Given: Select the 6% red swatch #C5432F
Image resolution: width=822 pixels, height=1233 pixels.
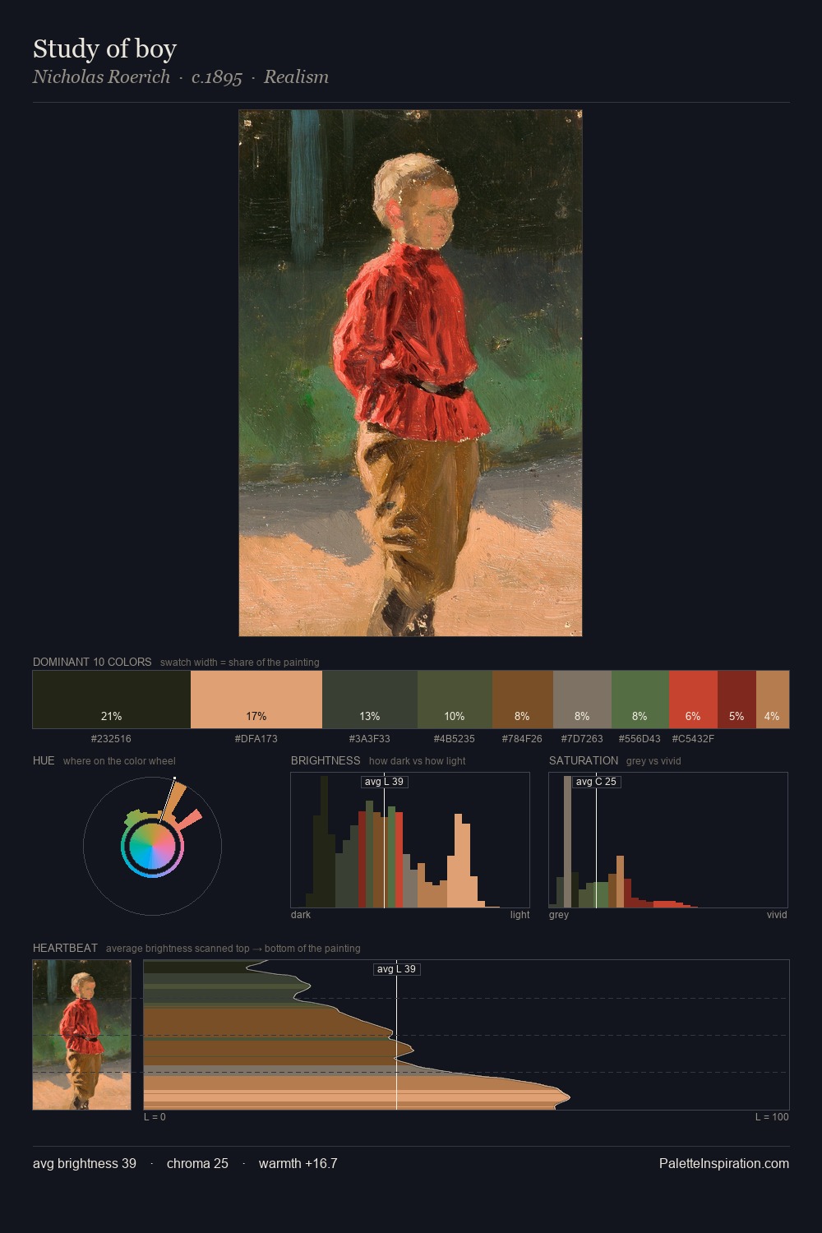Looking at the screenshot, I should 693,700.
